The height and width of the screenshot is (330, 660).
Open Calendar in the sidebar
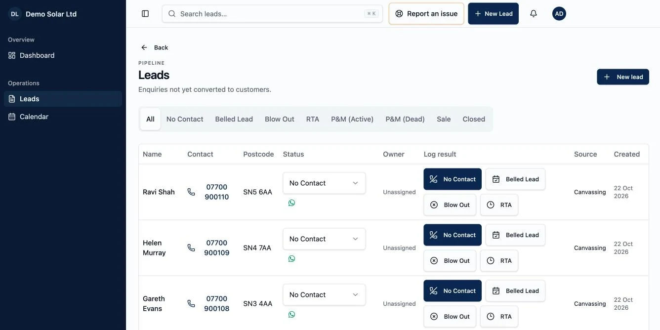tap(63, 117)
